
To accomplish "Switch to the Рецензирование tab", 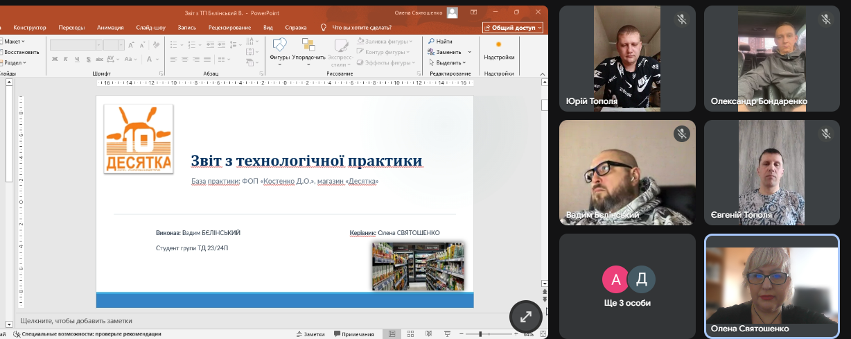I will tap(229, 28).
